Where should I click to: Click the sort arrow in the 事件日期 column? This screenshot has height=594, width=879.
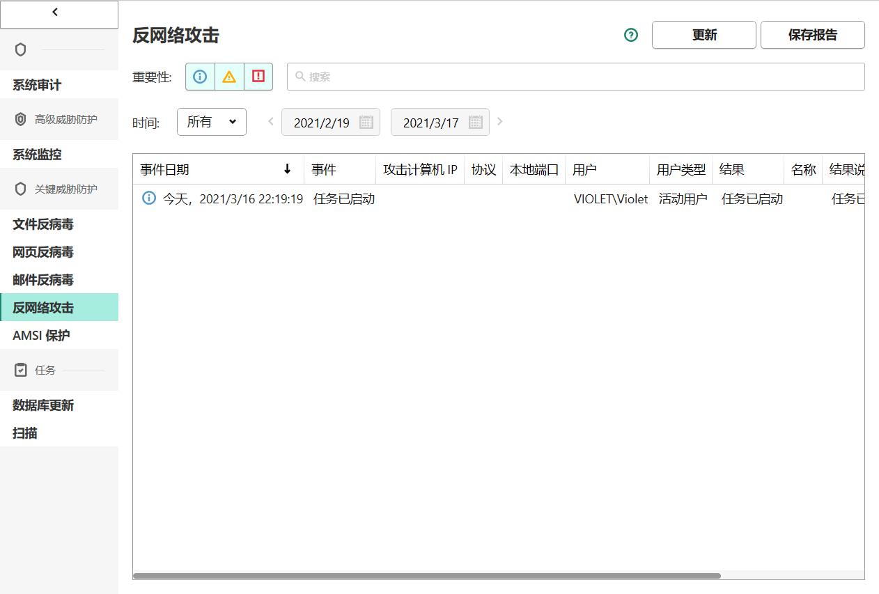tap(288, 169)
